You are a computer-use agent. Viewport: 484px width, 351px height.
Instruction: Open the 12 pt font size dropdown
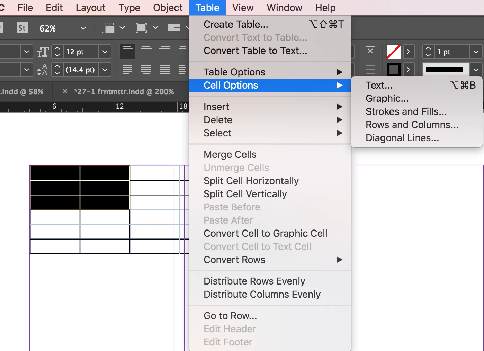[105, 52]
